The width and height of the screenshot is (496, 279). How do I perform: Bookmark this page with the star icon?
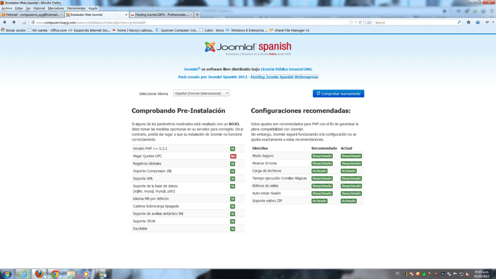coord(350,23)
